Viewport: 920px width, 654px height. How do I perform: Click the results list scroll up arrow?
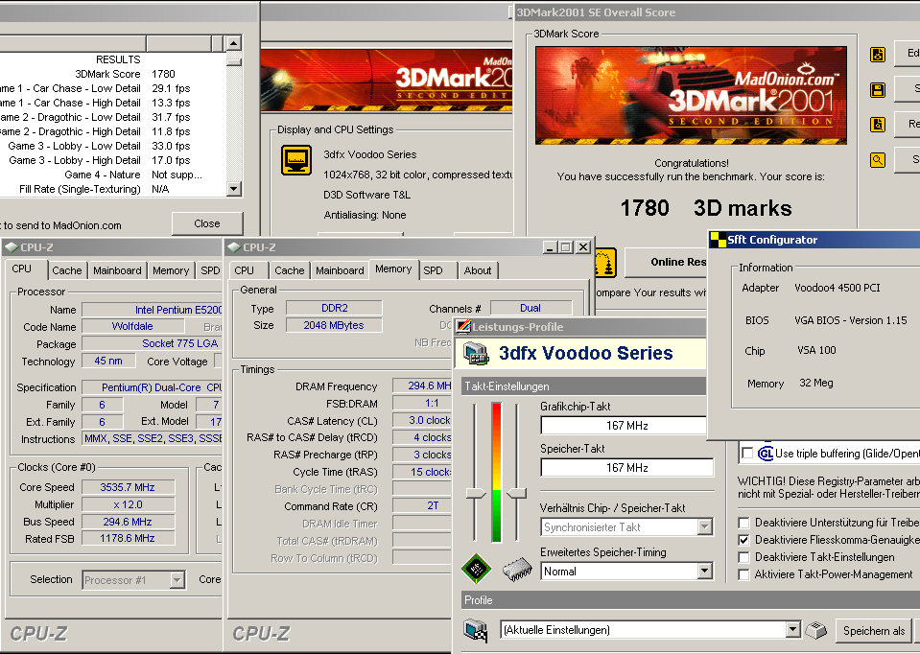coord(233,43)
